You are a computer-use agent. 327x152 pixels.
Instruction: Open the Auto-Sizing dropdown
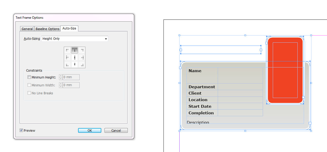75,39
